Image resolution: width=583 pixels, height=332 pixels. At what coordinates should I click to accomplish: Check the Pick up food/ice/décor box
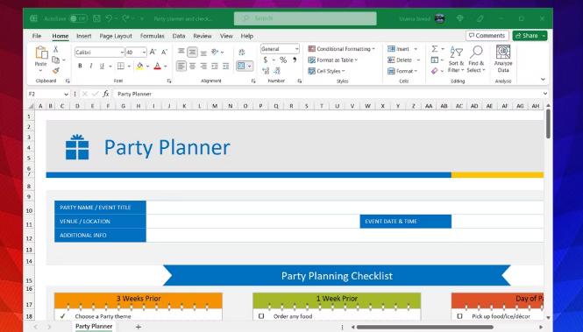460,316
